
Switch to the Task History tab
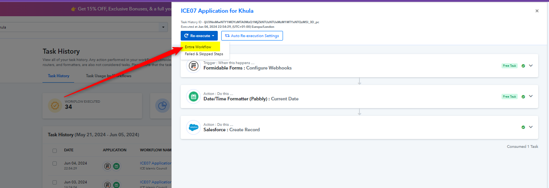[59, 76]
